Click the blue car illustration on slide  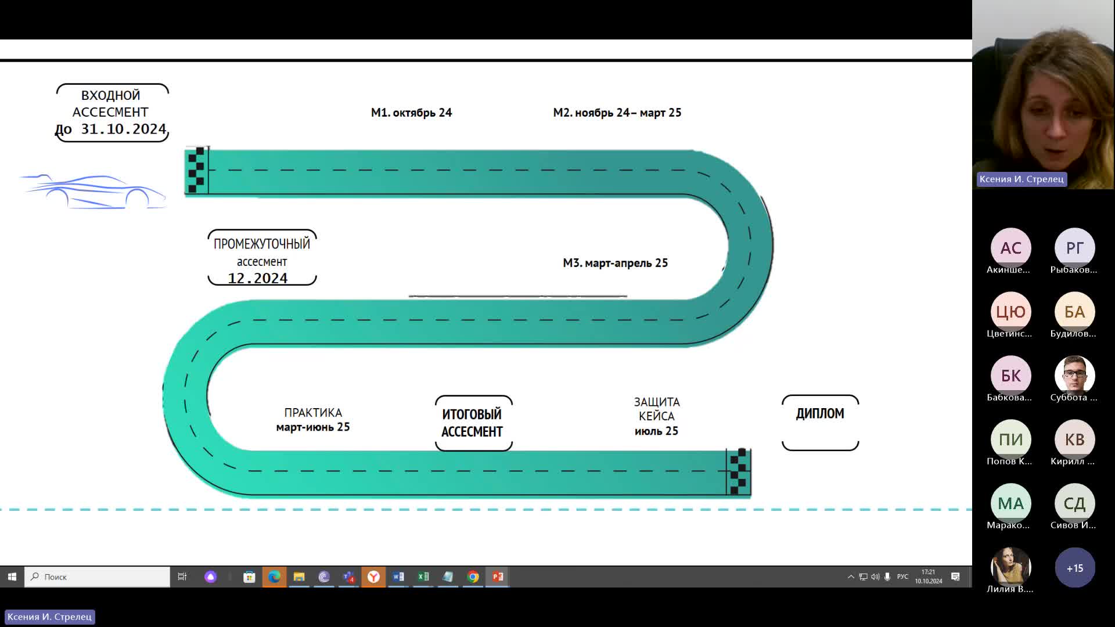coord(93,191)
